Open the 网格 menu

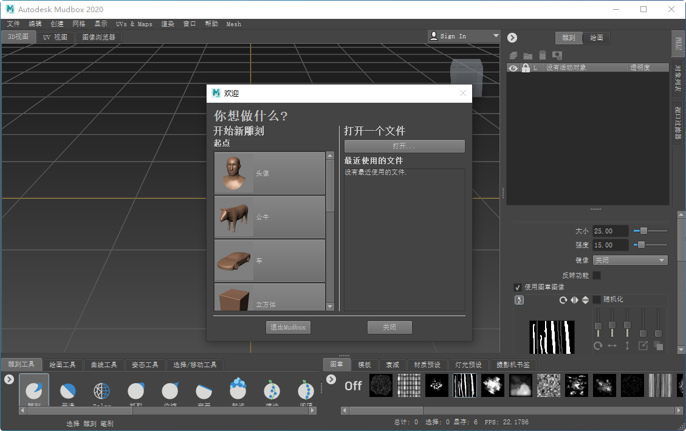(x=78, y=24)
